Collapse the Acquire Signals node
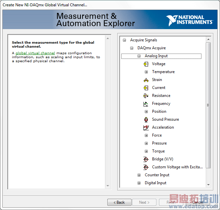The image size is (220, 210). (x=124, y=40)
